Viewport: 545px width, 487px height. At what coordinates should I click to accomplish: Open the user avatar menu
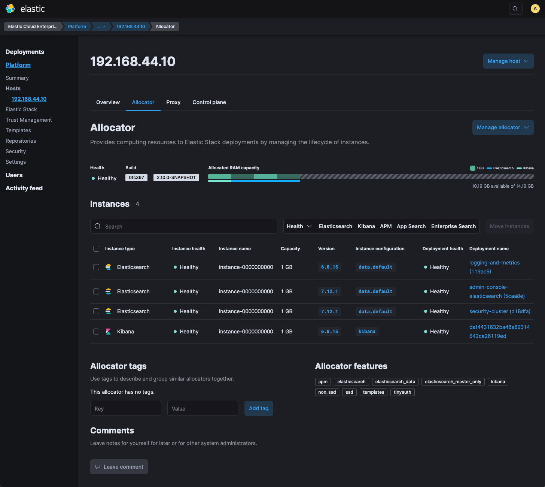(535, 9)
